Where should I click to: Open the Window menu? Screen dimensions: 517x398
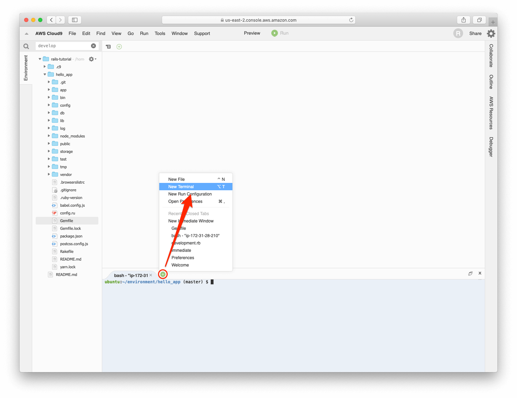pyautogui.click(x=180, y=34)
